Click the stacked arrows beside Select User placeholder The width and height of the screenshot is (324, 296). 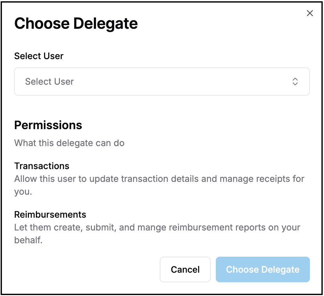coord(295,82)
